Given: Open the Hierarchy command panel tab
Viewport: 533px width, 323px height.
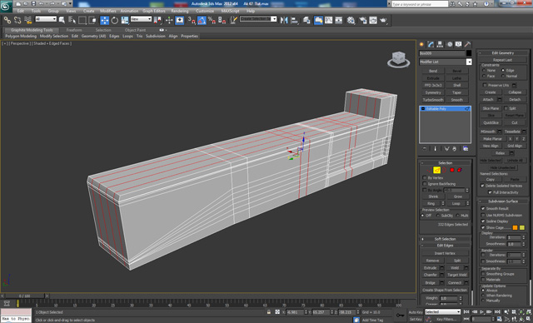Looking at the screenshot, I should point(440,44).
